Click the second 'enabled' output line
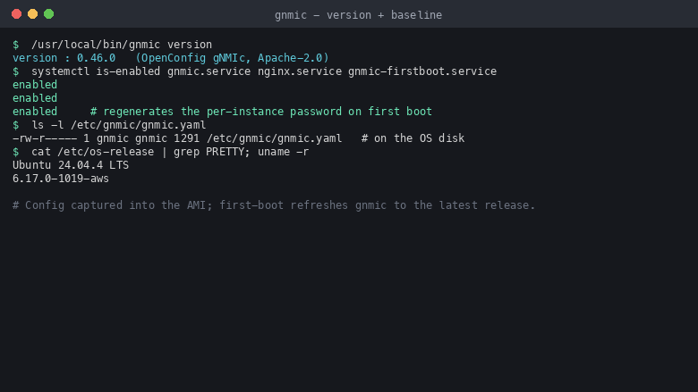 [35, 98]
